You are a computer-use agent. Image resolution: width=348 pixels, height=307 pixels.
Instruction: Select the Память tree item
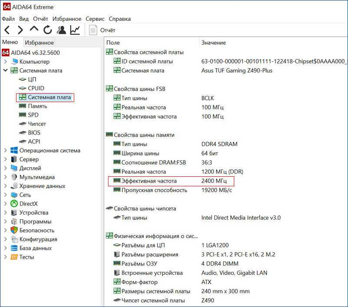37,106
